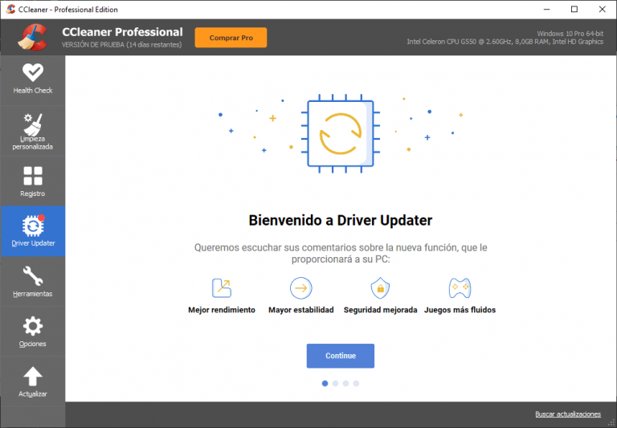Maximize the CCleaner window
The width and height of the screenshot is (617, 428).
pyautogui.click(x=574, y=10)
